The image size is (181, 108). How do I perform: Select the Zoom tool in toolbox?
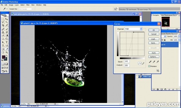[x=7, y=52]
